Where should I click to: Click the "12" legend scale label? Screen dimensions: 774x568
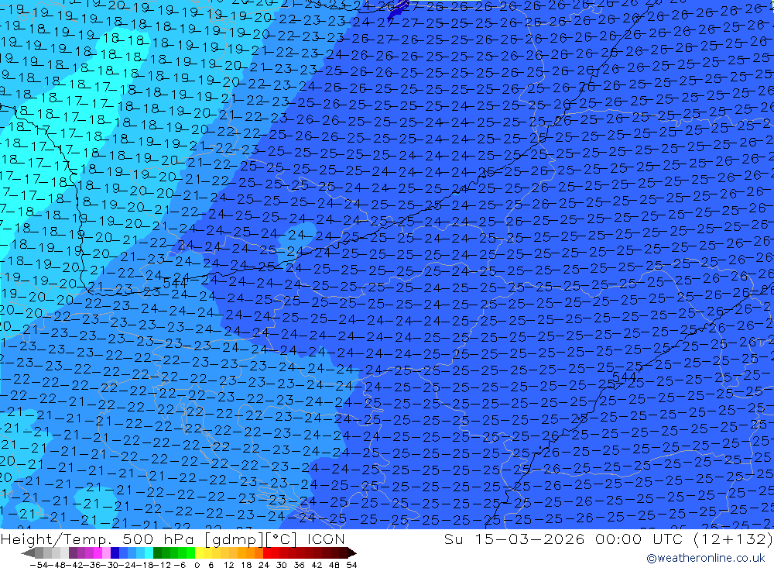pos(228,565)
